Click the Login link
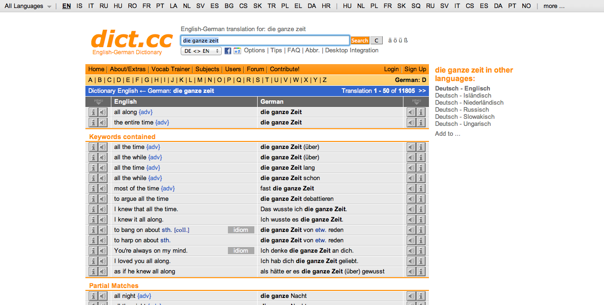The image size is (604, 305). click(x=391, y=69)
